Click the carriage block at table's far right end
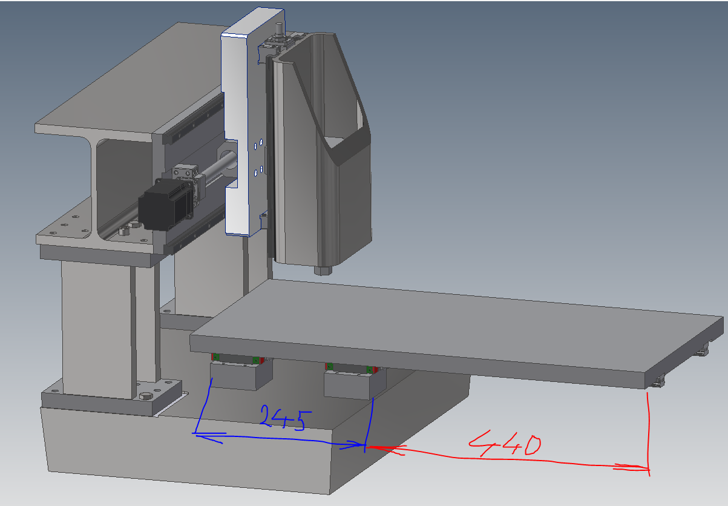 [x=701, y=351]
